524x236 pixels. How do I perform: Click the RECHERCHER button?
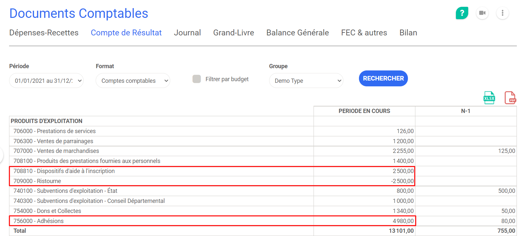tap(383, 78)
